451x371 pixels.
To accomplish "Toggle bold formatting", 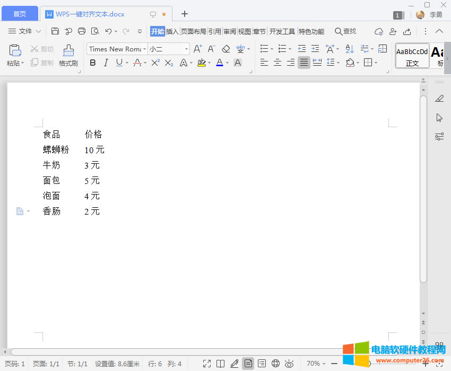I will [93, 63].
